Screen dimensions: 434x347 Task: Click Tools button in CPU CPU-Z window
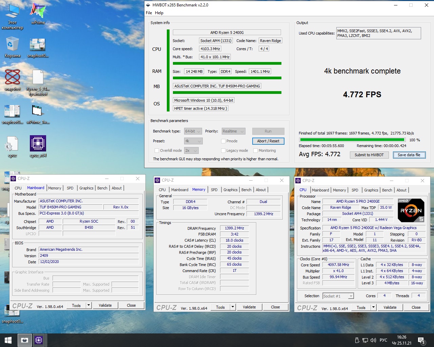[x=361, y=307]
